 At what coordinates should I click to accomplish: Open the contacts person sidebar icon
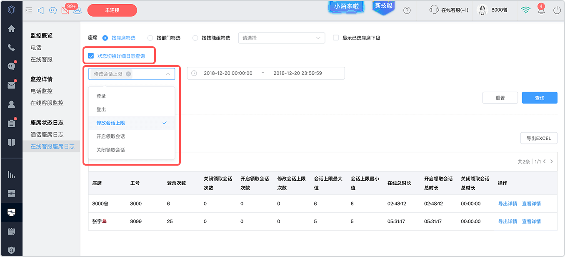point(11,104)
